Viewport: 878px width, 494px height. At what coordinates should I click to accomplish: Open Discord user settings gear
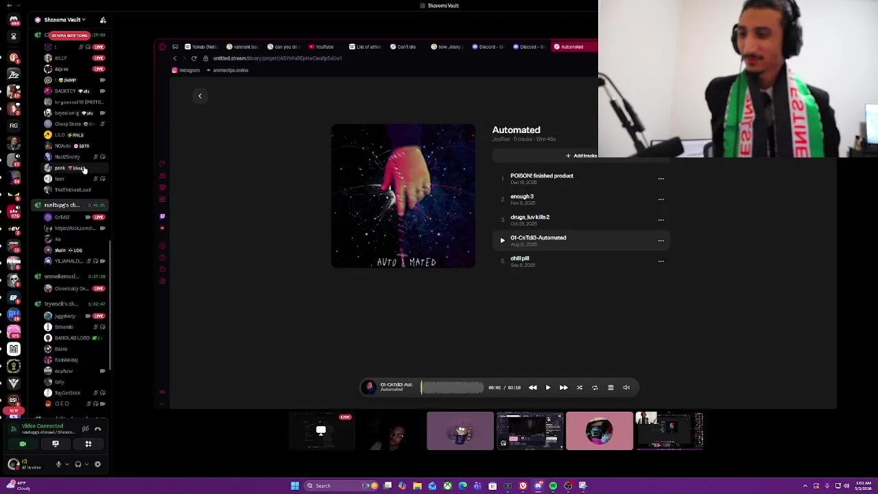pyautogui.click(x=97, y=464)
